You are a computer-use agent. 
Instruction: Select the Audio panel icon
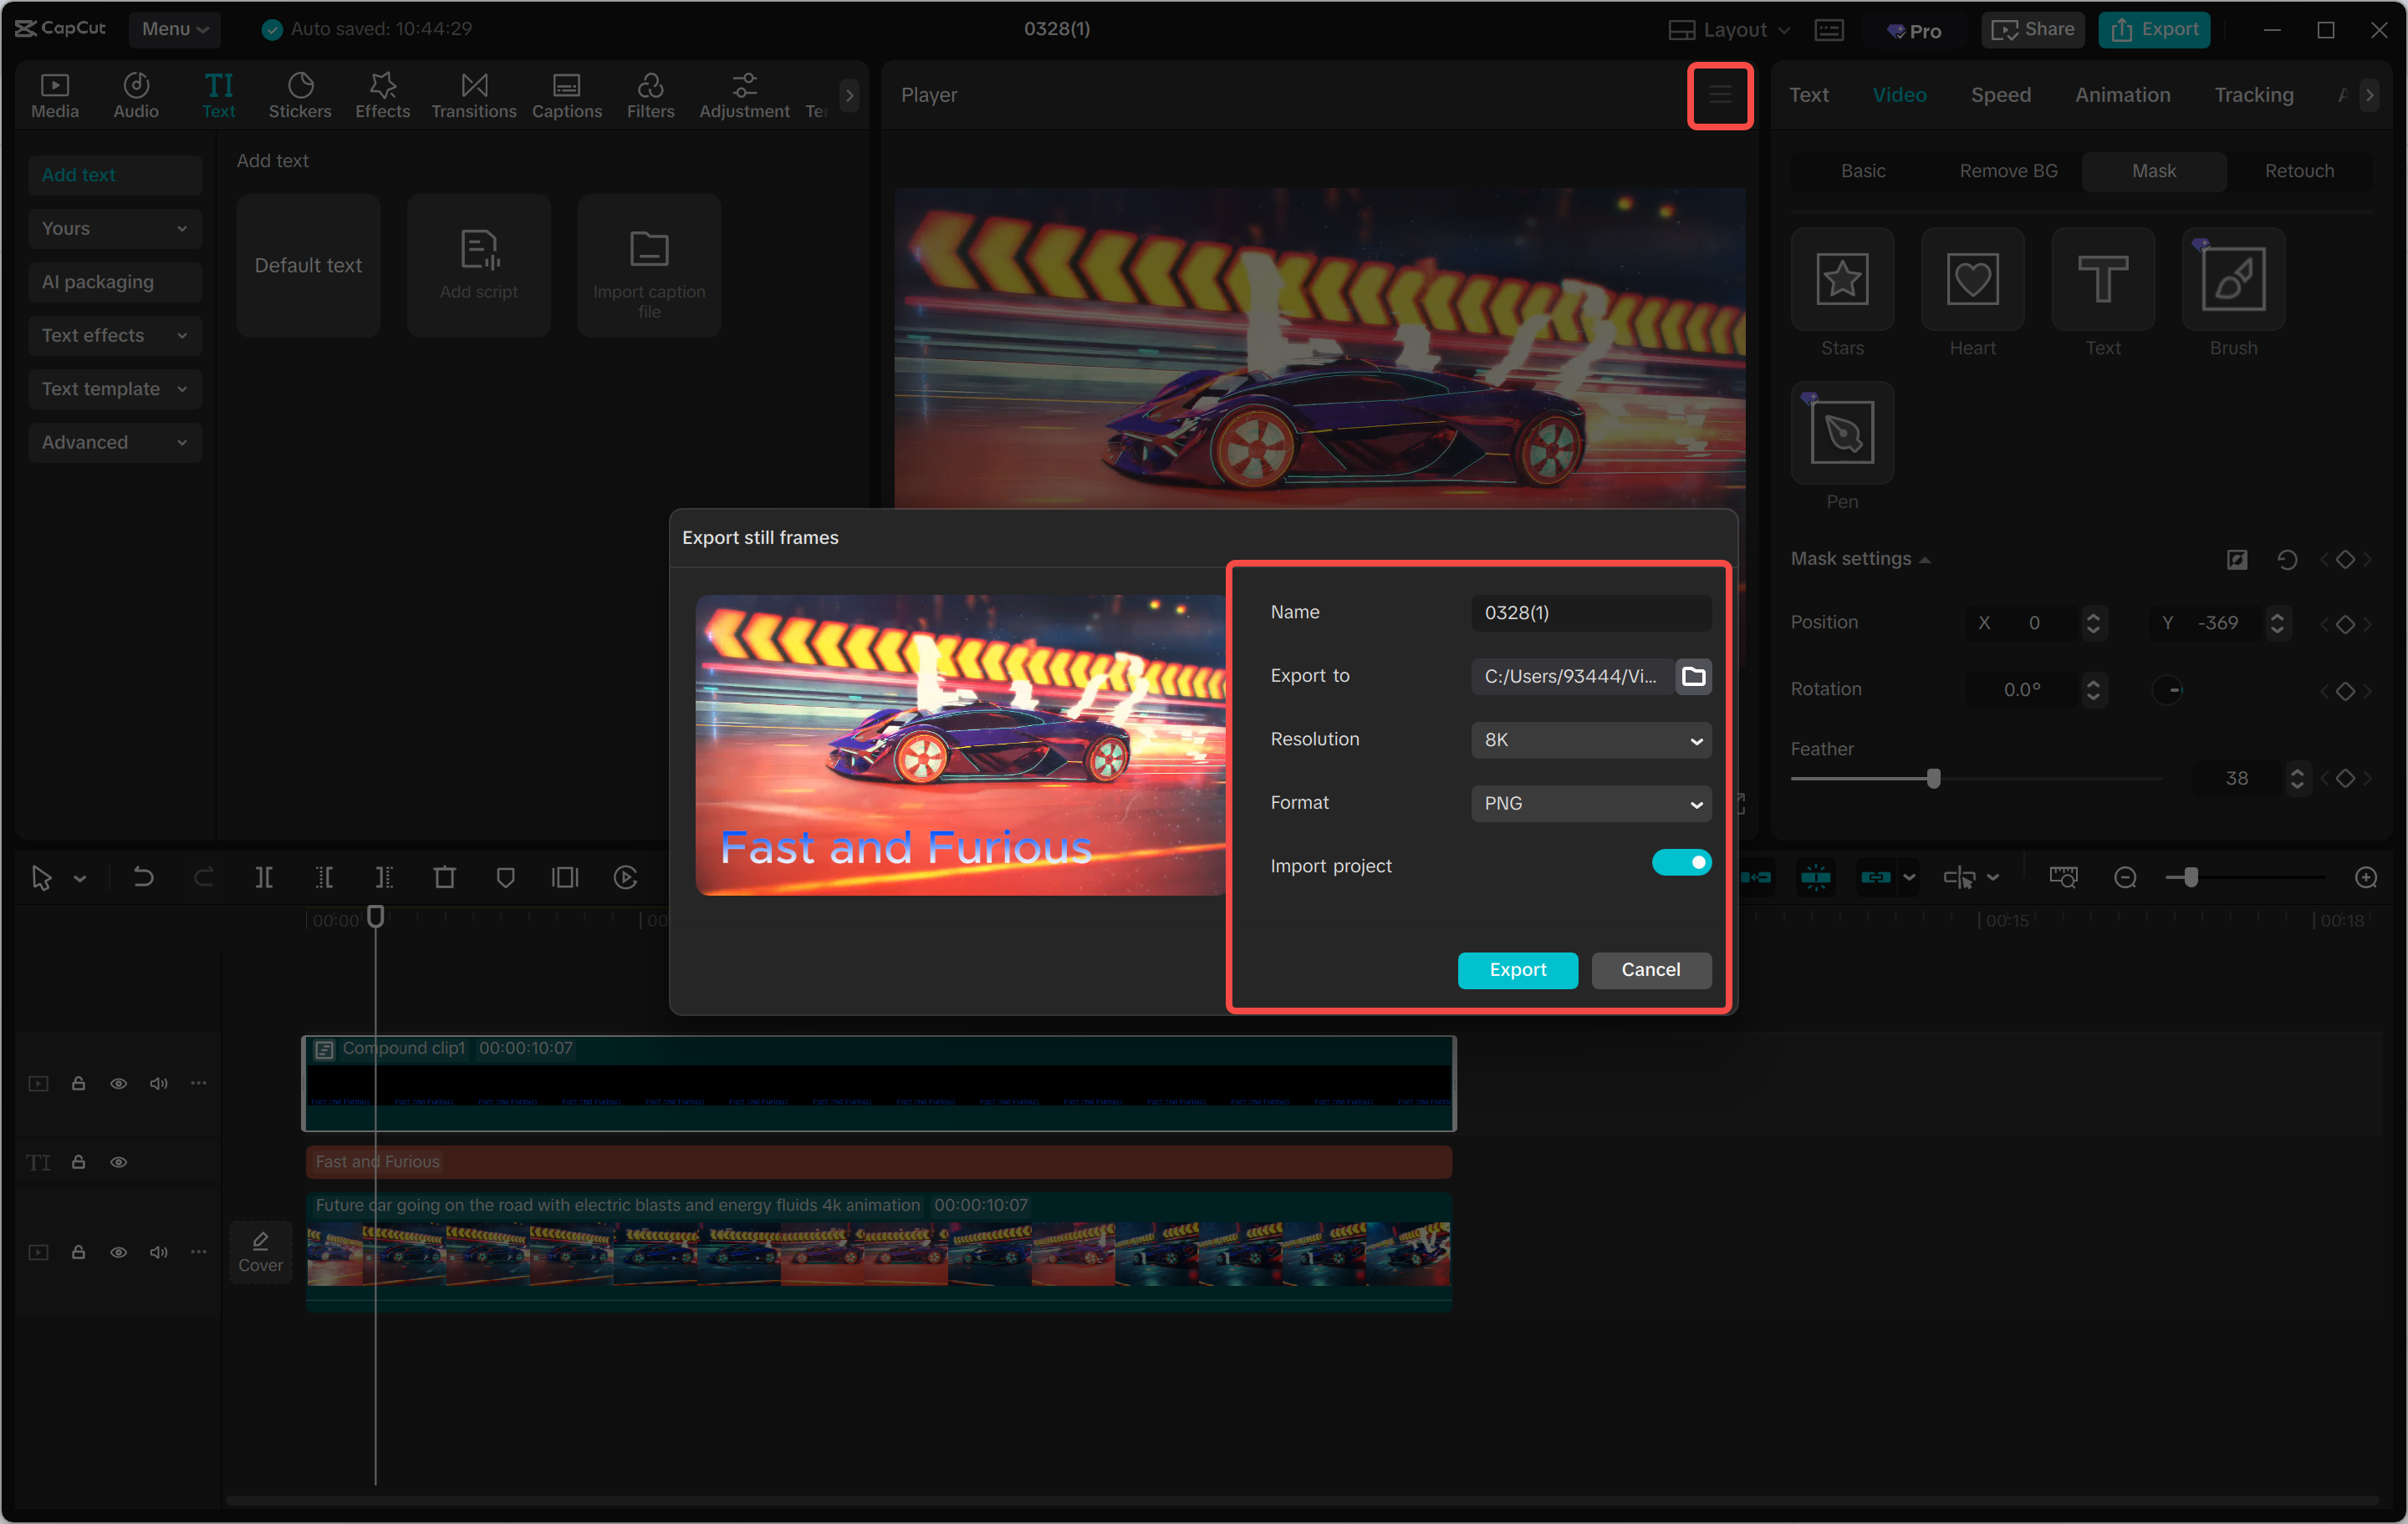point(136,95)
